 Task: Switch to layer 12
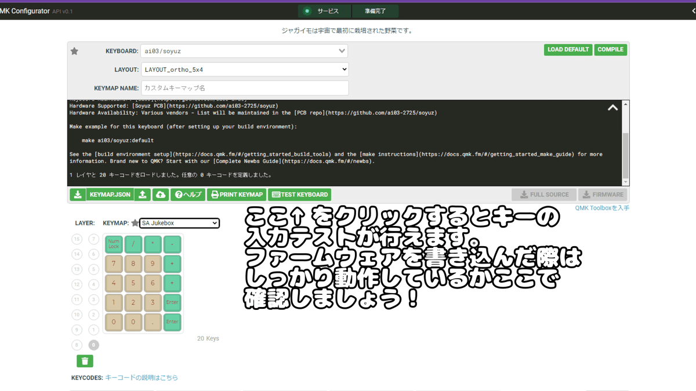[77, 284]
